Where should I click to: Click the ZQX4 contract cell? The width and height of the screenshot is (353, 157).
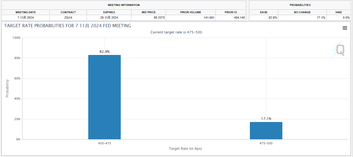pos(68,18)
